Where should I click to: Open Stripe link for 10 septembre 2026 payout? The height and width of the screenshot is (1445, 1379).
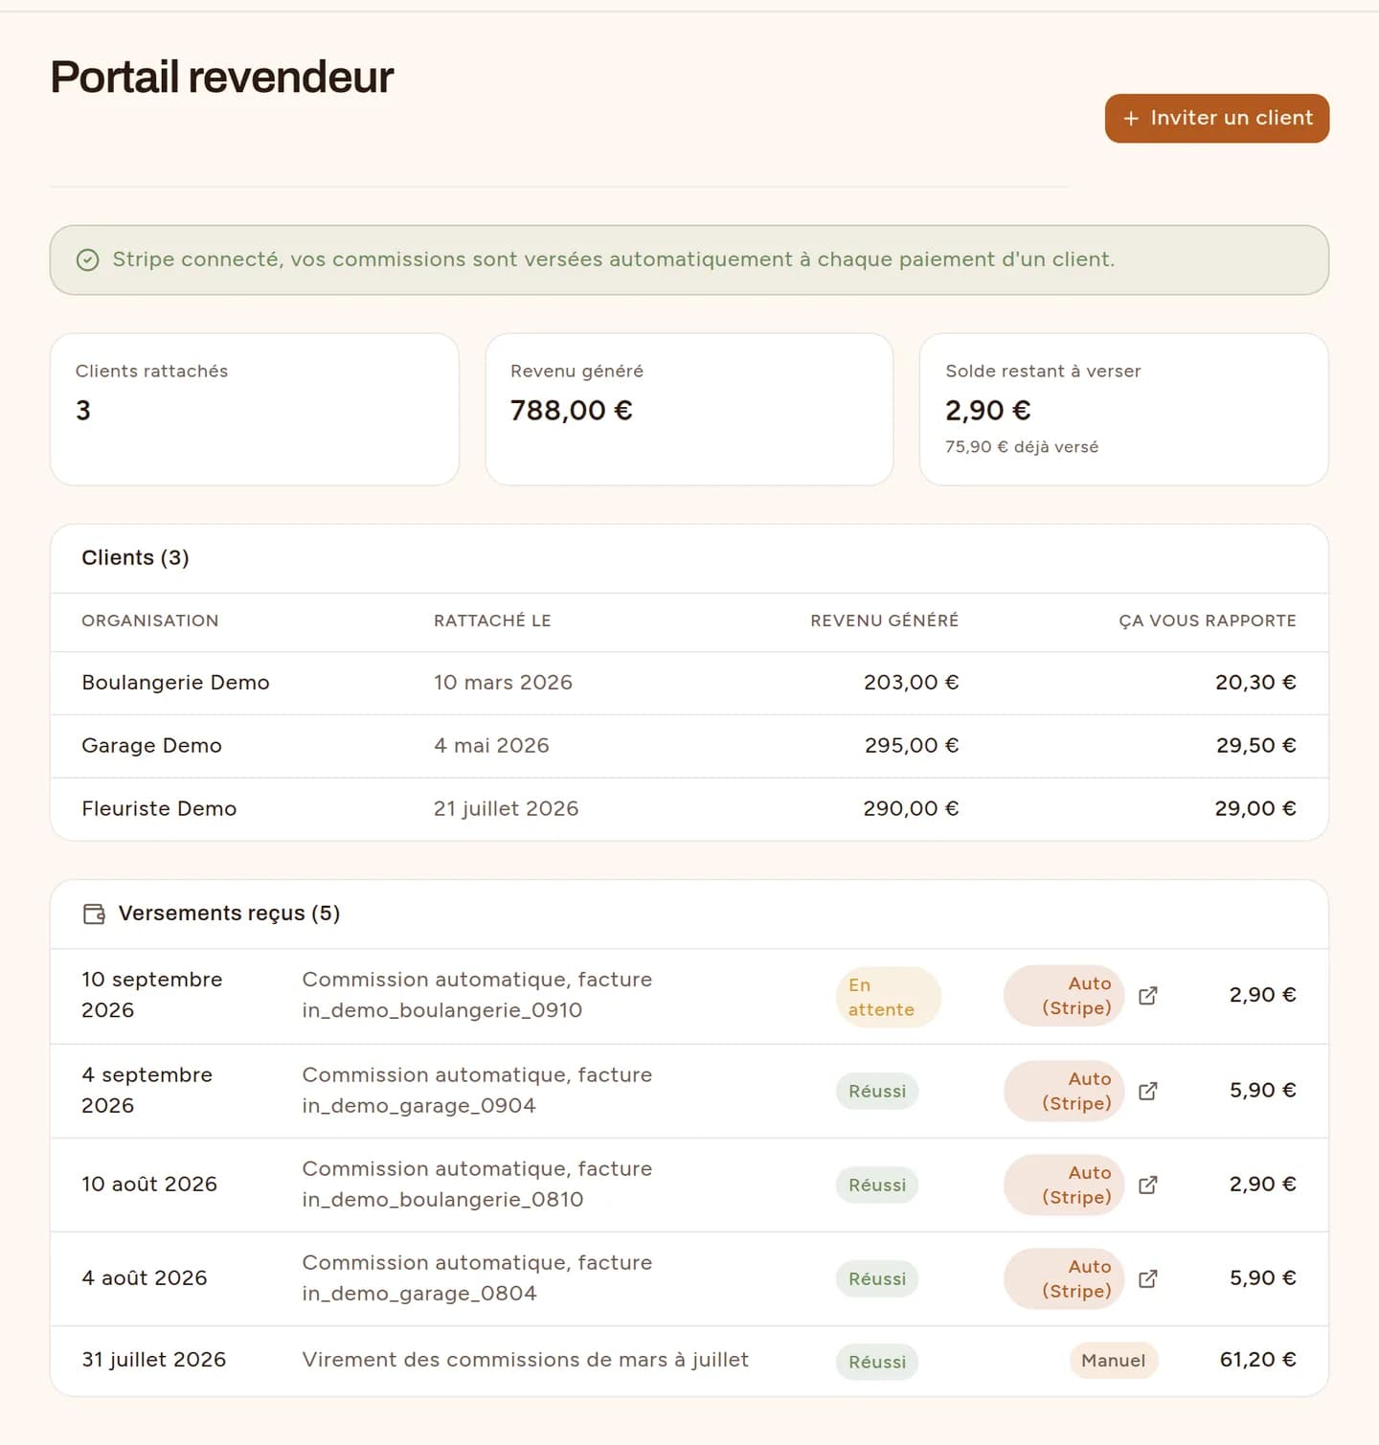1147,996
